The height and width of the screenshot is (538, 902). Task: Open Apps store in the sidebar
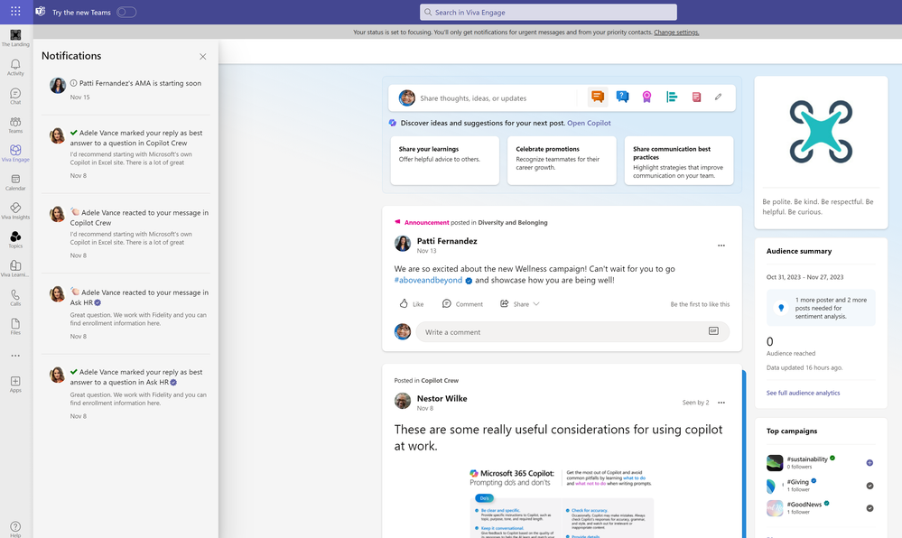click(x=15, y=385)
